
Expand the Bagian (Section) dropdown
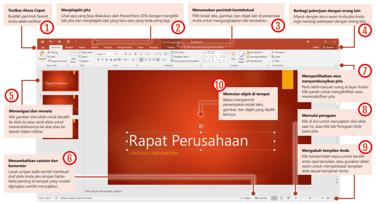pos(84,61)
